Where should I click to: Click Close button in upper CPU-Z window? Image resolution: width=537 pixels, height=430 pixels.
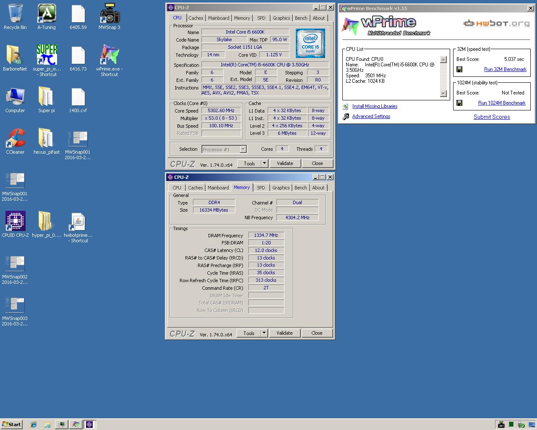click(317, 163)
